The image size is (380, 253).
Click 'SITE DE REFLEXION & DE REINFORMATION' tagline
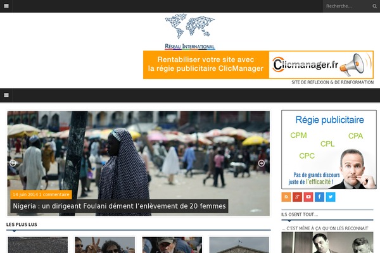(x=332, y=82)
